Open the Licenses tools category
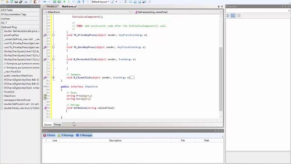The width and height of the screenshot is (291, 164). pos(20,19)
